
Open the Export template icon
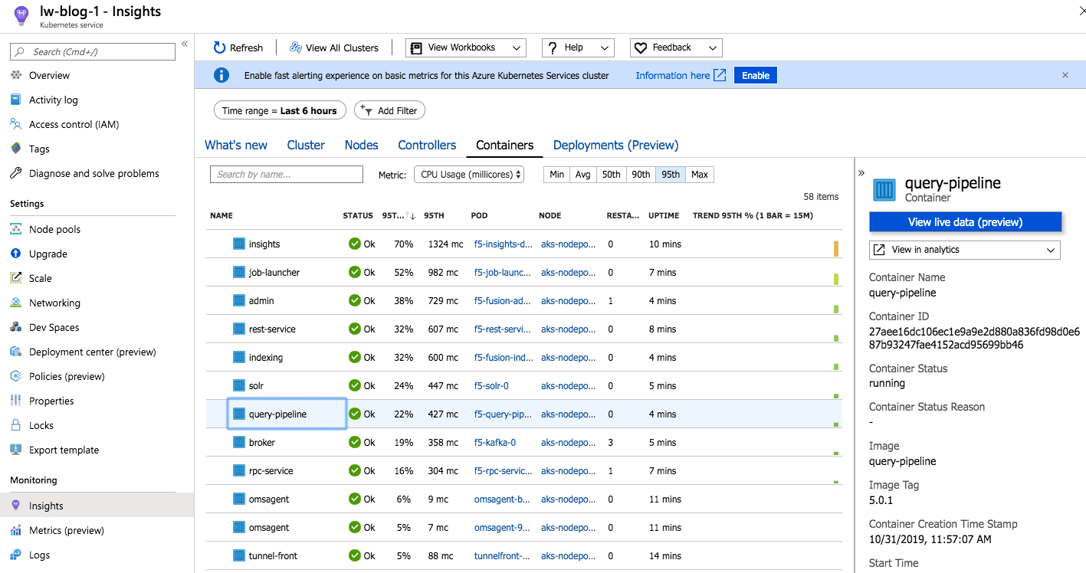[x=16, y=450]
